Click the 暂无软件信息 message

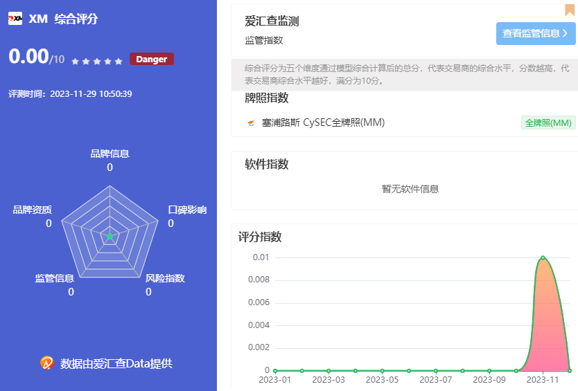coord(410,189)
